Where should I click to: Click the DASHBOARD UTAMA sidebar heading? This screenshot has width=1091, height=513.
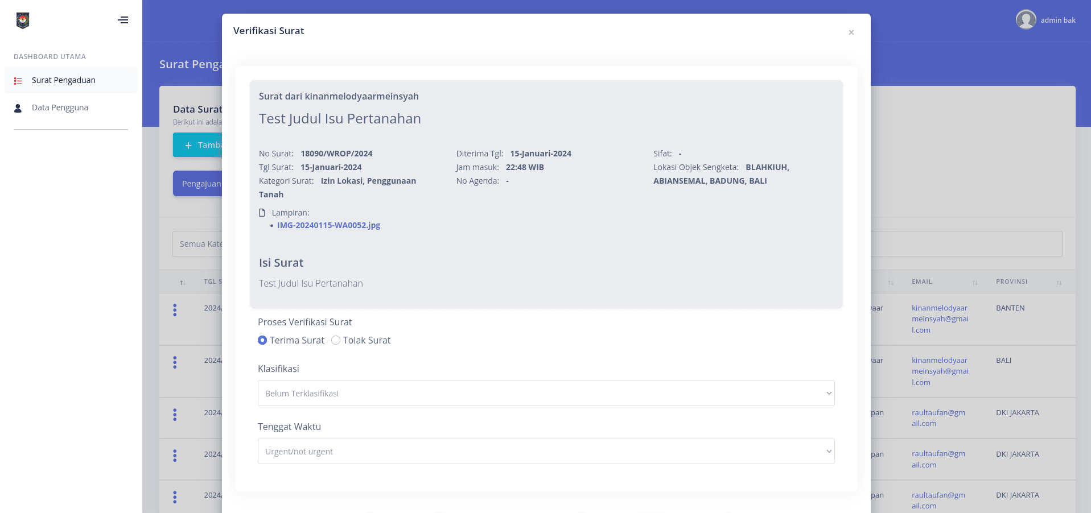(50, 57)
